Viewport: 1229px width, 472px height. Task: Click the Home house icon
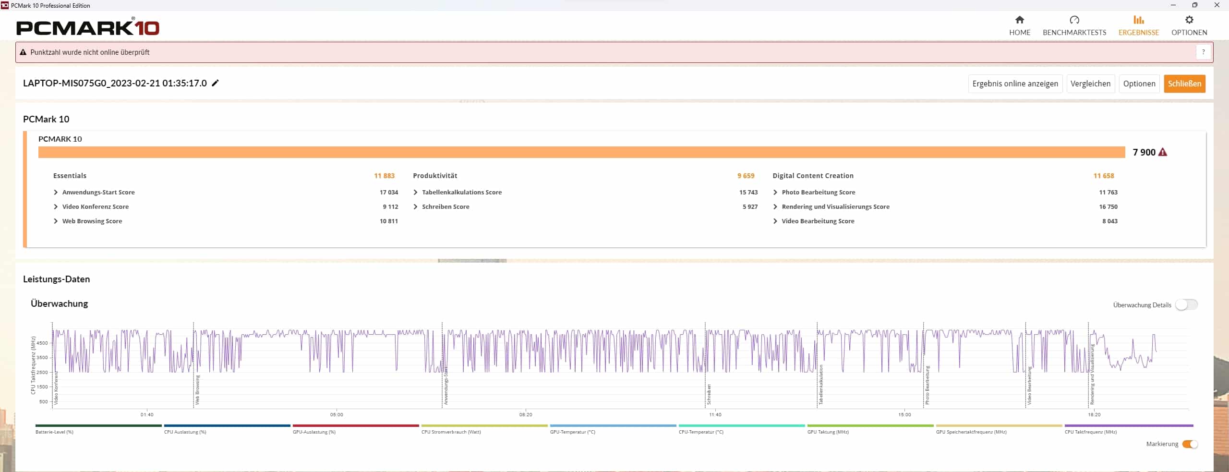[x=1019, y=20]
